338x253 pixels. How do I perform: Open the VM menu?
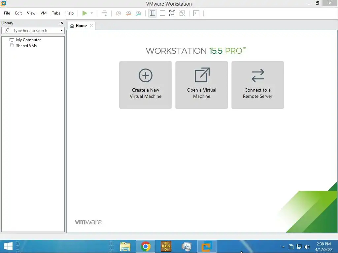coord(44,13)
